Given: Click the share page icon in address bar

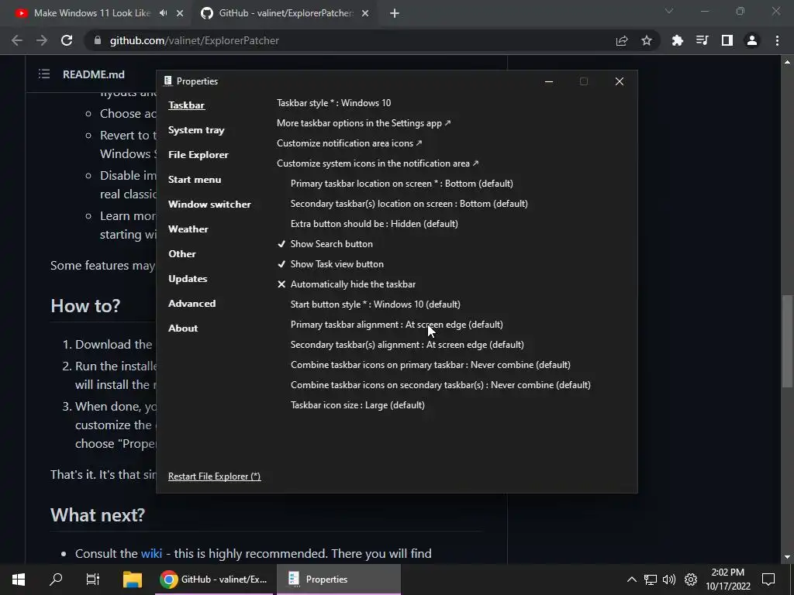Looking at the screenshot, I should point(622,40).
